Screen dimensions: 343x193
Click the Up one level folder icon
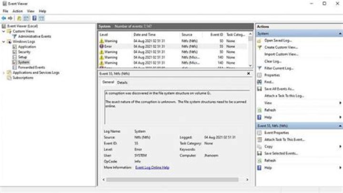click(19, 18)
